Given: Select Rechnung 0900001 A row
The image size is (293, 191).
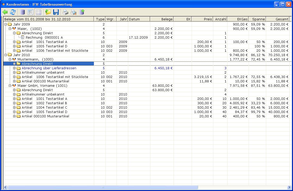Looking at the screenshot, I should [x=44, y=38].
